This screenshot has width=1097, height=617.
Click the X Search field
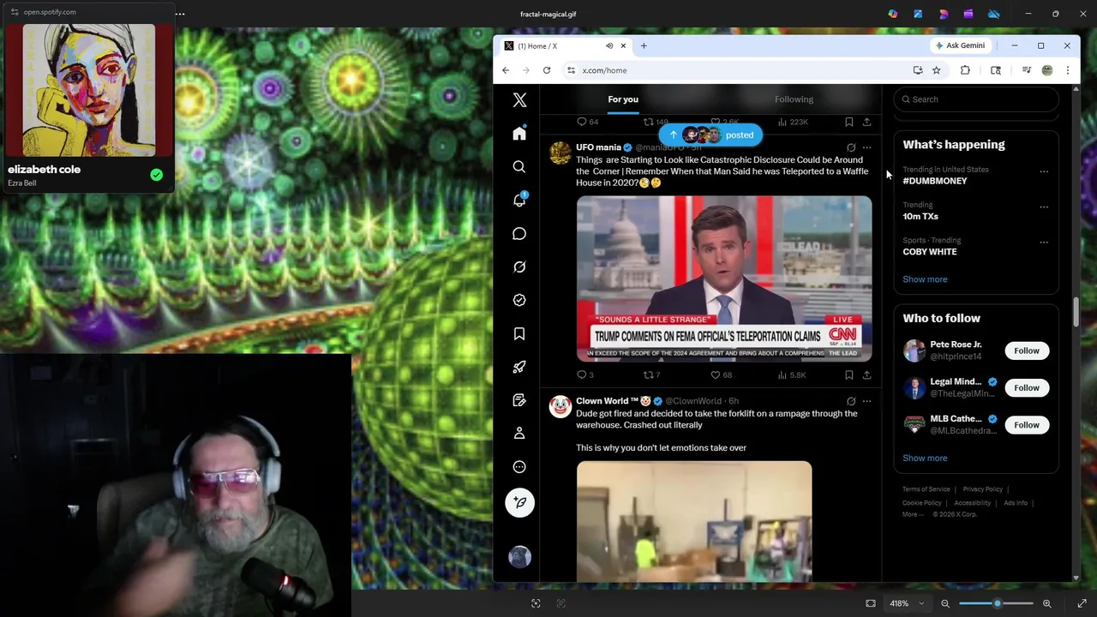coord(976,99)
